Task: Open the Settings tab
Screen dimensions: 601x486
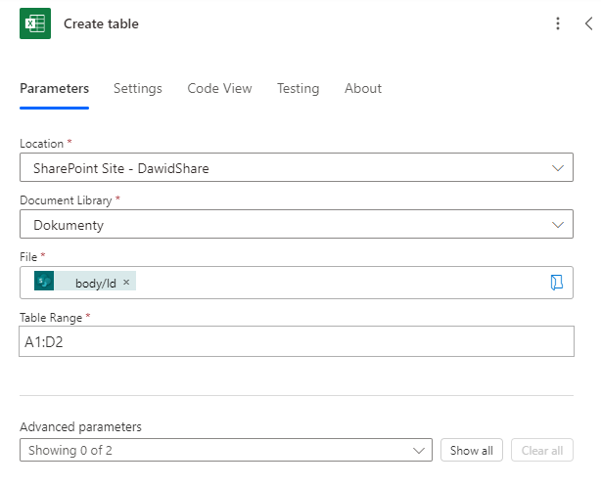Action: (x=138, y=88)
